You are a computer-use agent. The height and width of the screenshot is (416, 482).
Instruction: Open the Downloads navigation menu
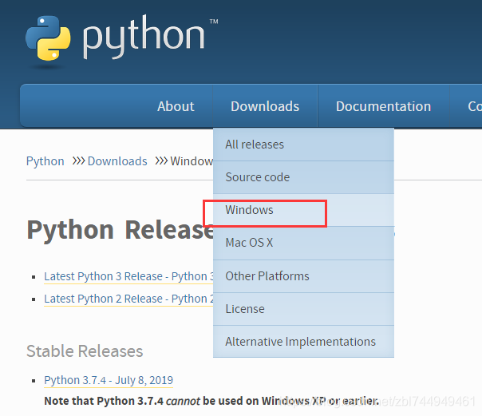point(265,106)
